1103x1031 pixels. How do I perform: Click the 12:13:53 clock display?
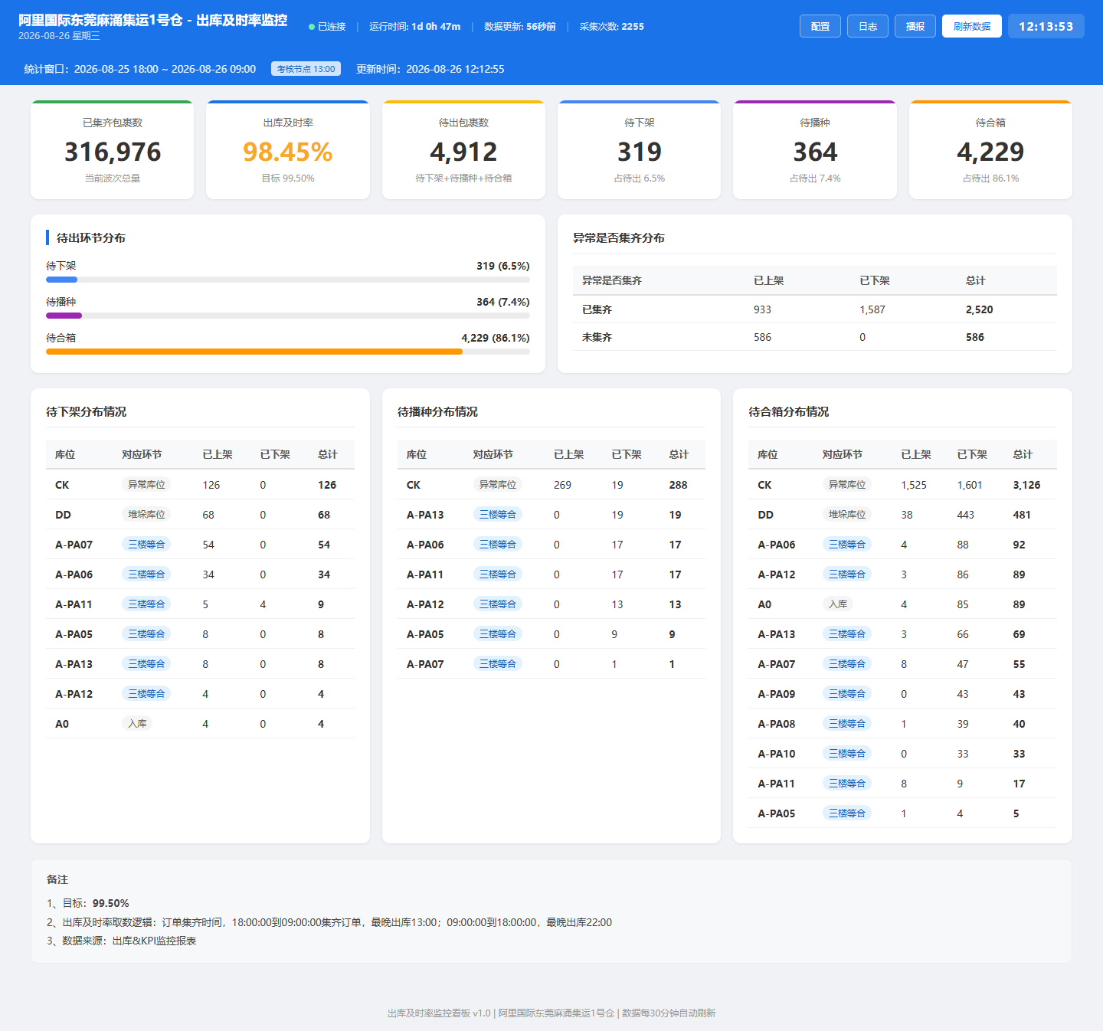click(1046, 26)
